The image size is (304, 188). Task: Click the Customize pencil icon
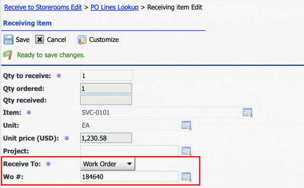tap(82, 40)
